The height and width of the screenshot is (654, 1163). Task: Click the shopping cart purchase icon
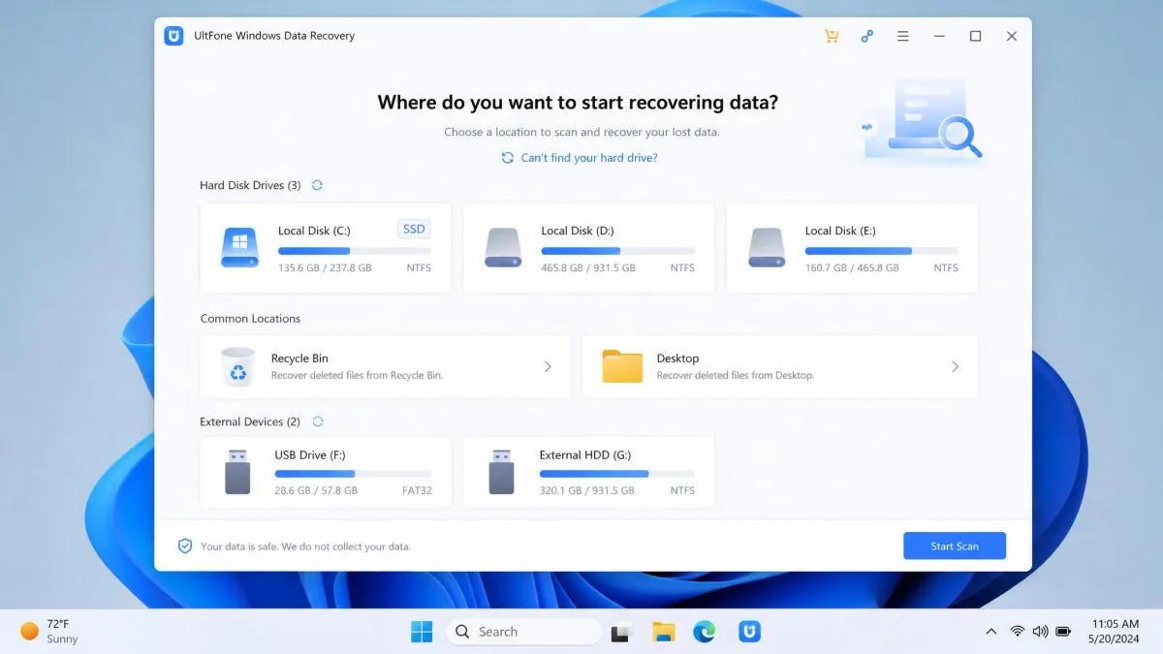pos(832,36)
